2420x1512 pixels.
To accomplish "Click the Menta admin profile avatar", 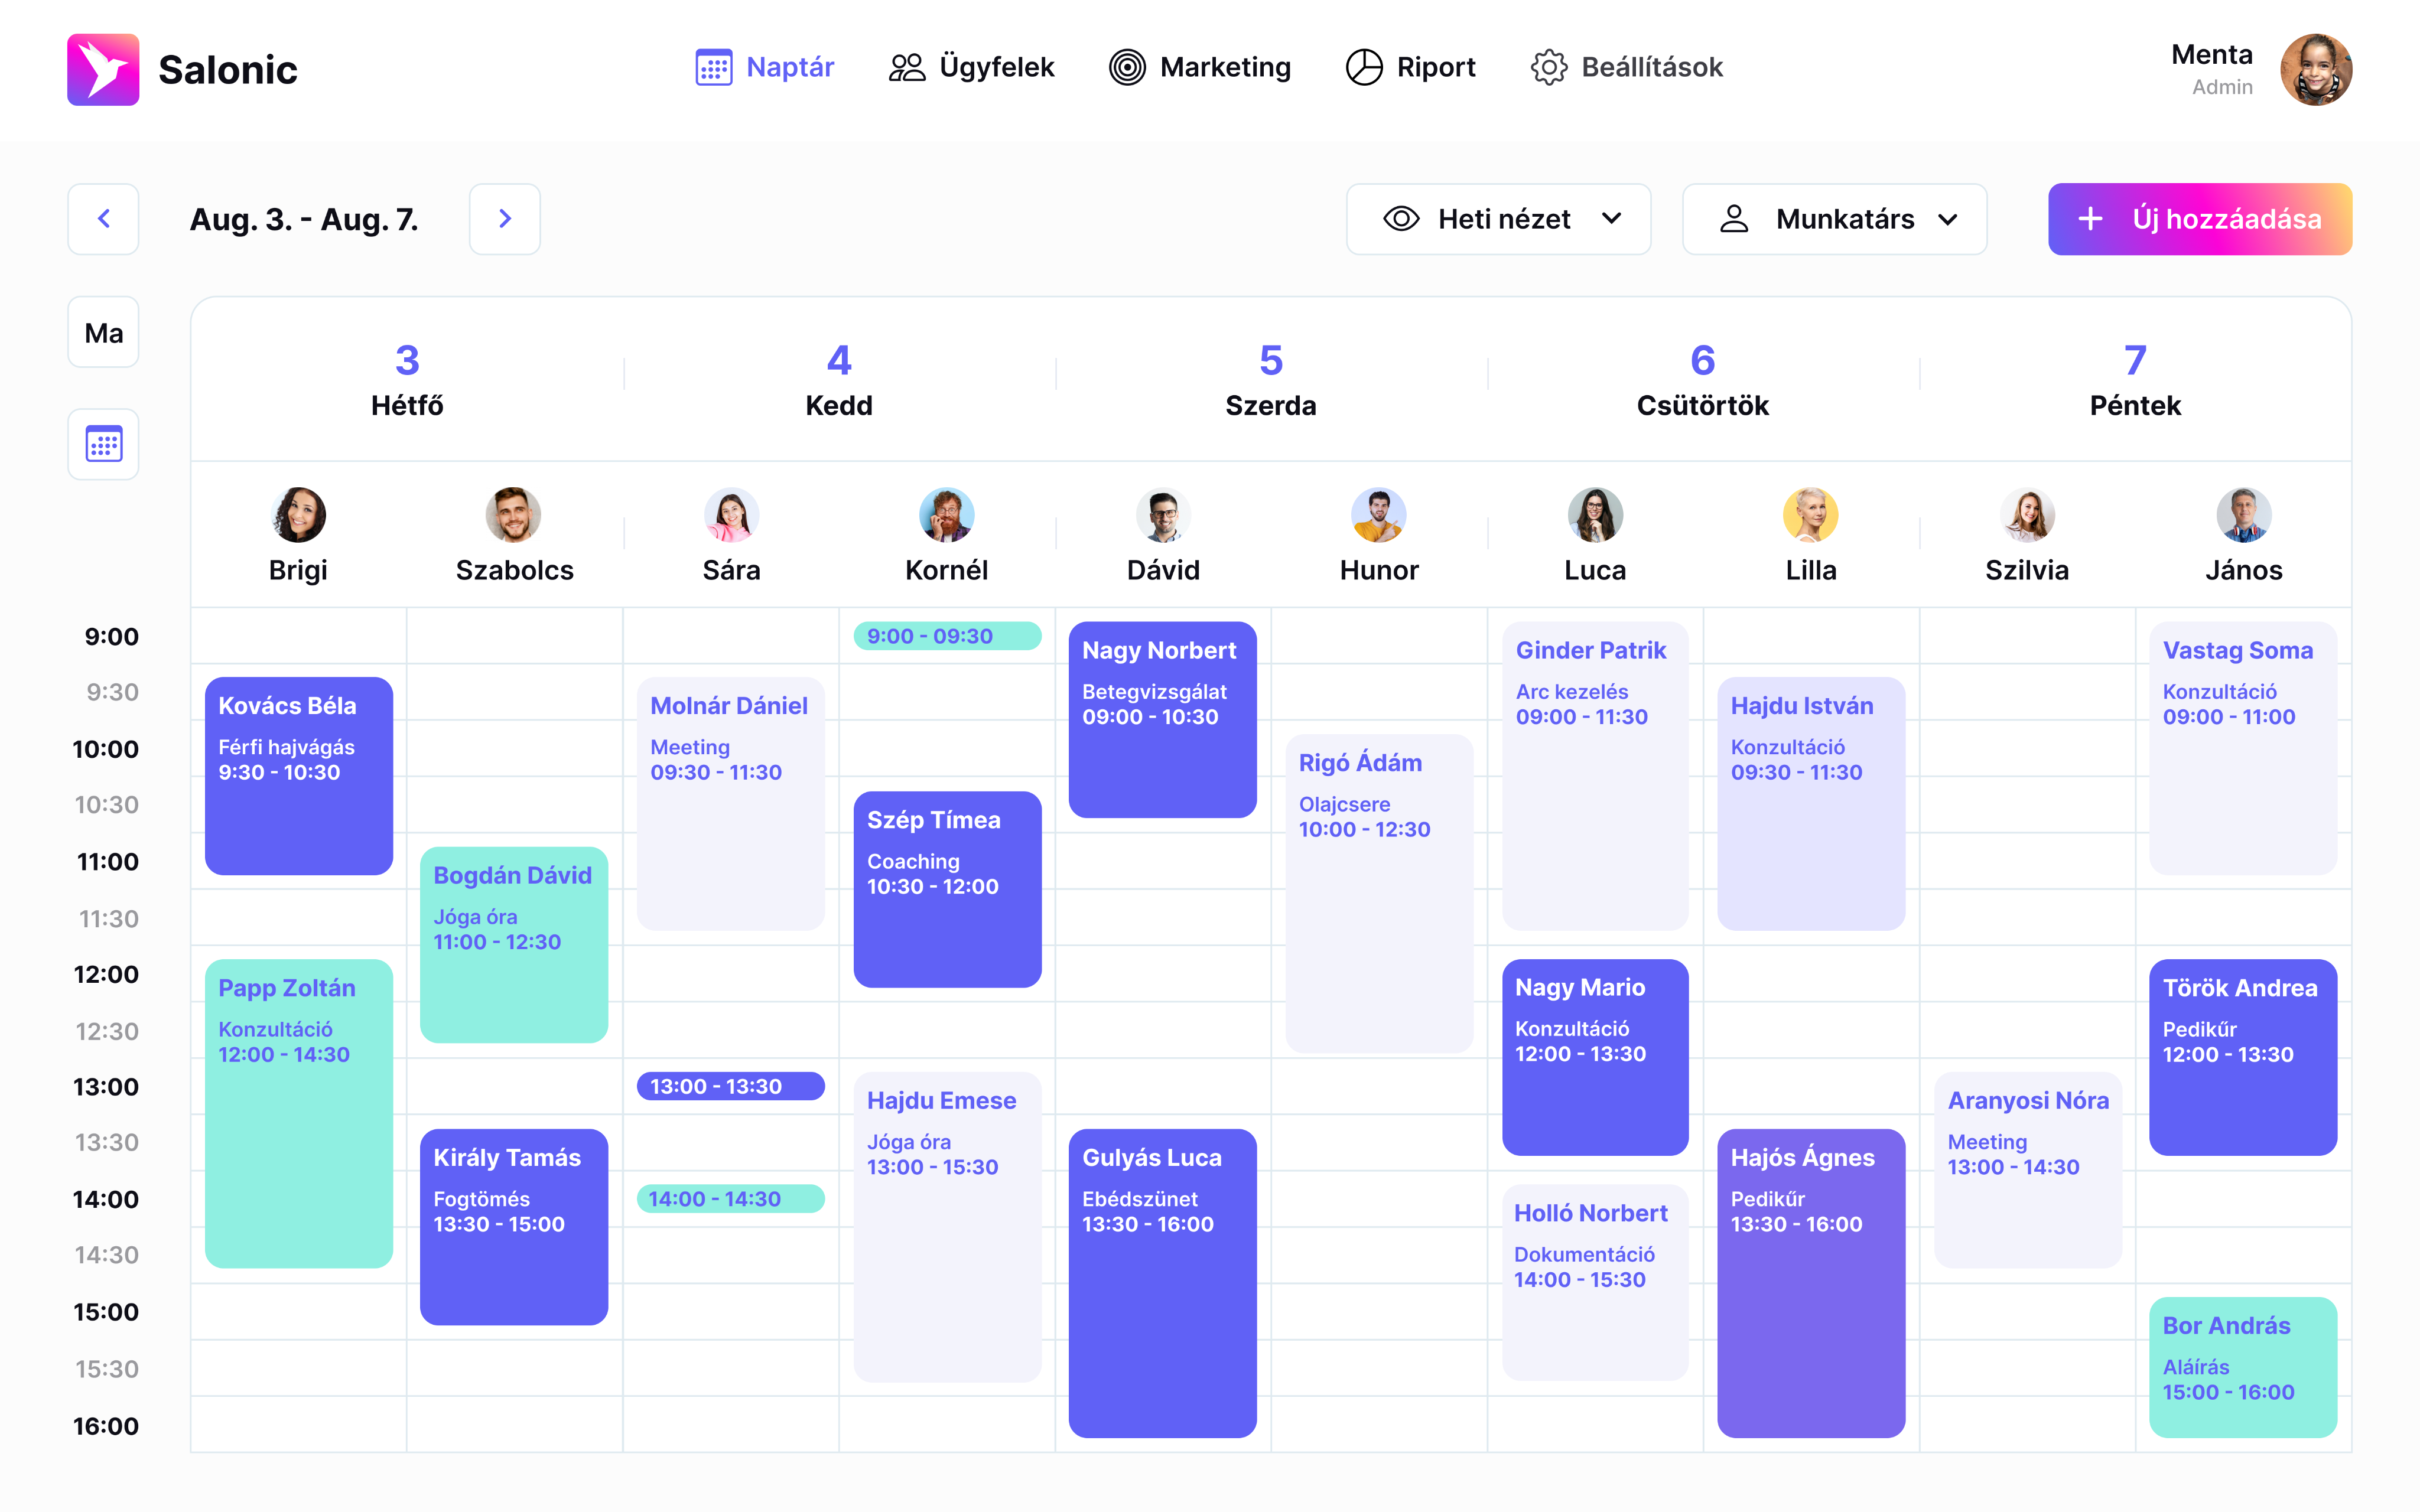I will tap(2315, 69).
